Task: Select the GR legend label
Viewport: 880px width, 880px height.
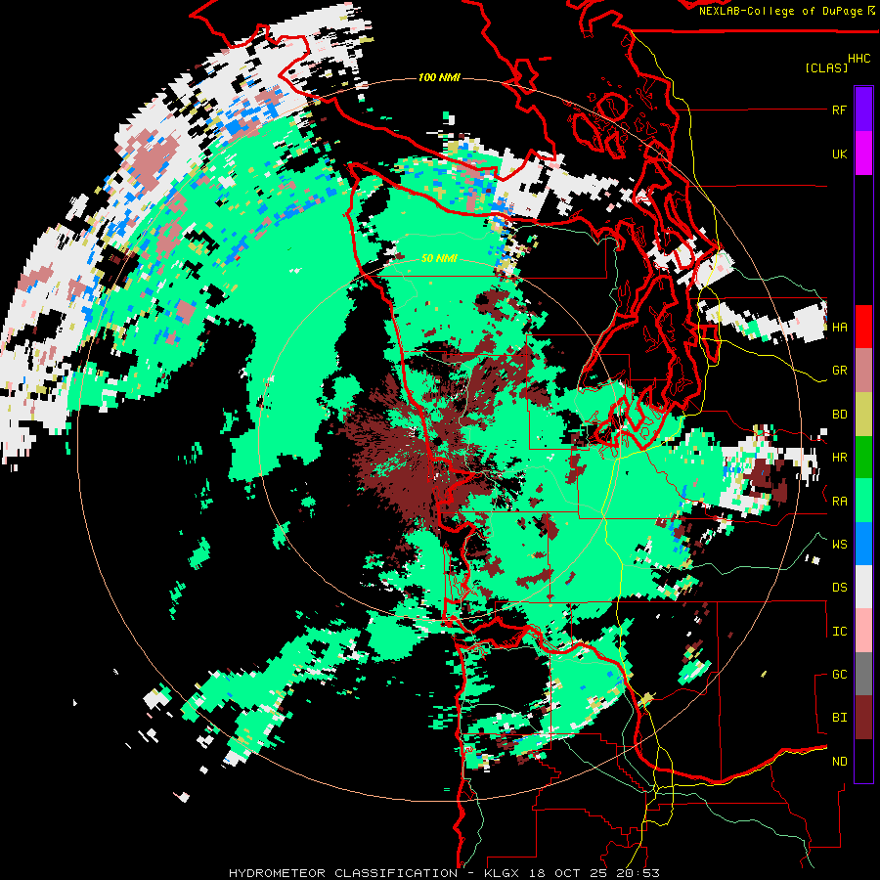Action: (839, 371)
